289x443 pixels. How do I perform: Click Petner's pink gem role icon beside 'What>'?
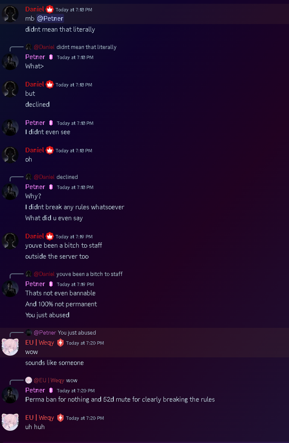click(x=51, y=57)
